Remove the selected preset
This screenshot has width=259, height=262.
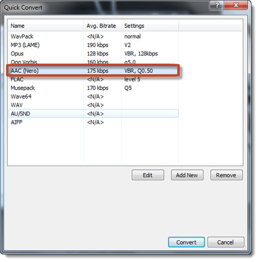pos(226,175)
